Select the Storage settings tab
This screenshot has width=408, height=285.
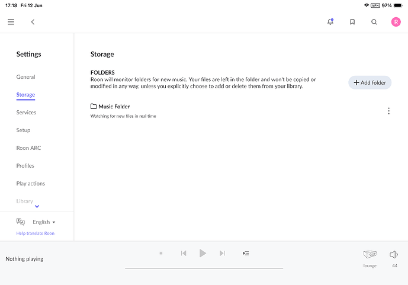coord(25,95)
